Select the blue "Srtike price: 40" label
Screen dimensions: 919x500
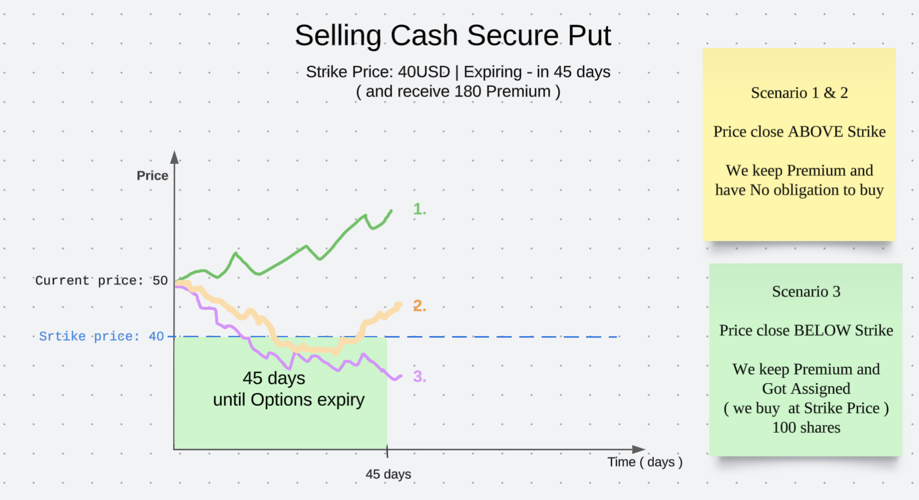coord(101,336)
